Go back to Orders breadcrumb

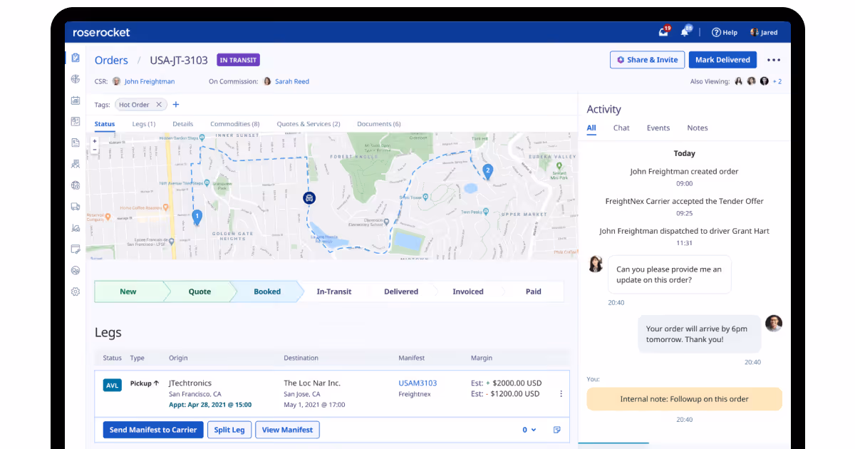[x=111, y=61]
